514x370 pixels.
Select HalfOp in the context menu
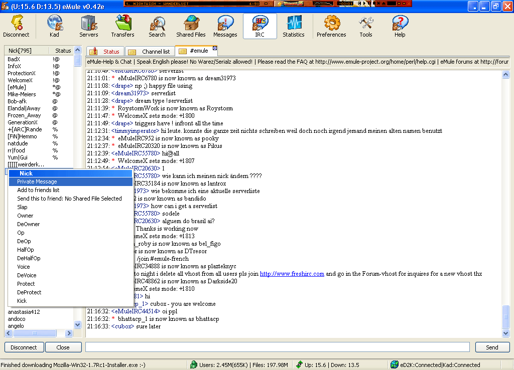coord(70,250)
